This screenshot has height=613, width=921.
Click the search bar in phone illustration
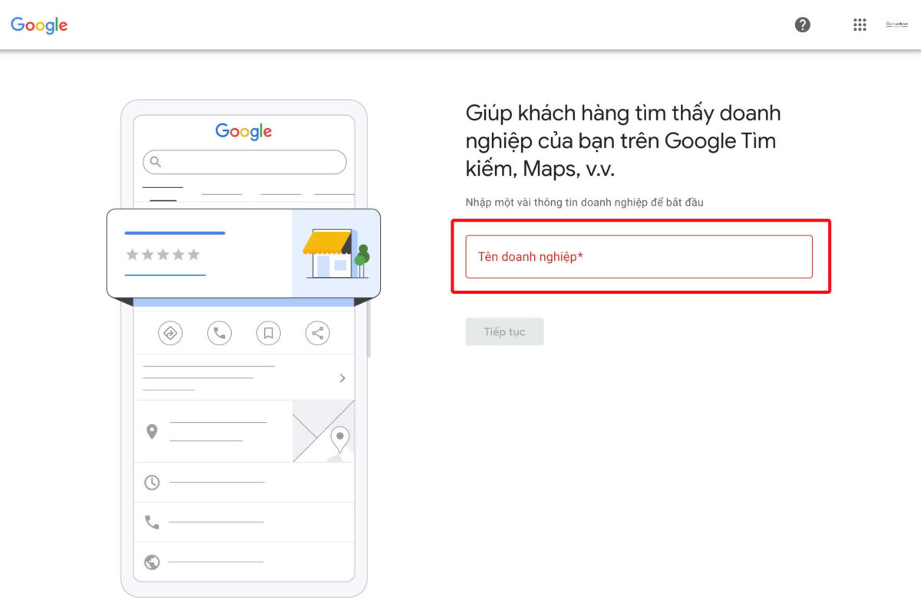coord(244,162)
